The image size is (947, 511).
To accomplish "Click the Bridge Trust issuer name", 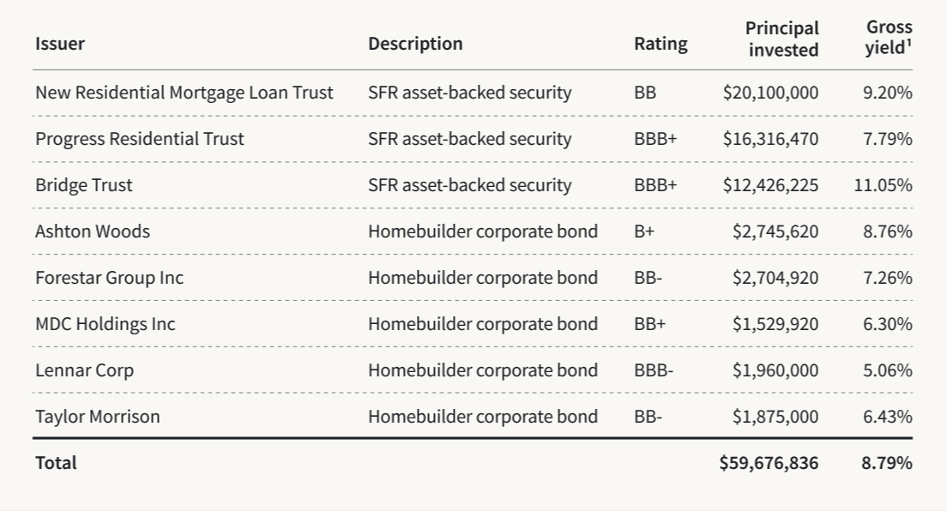I will 84,185.
